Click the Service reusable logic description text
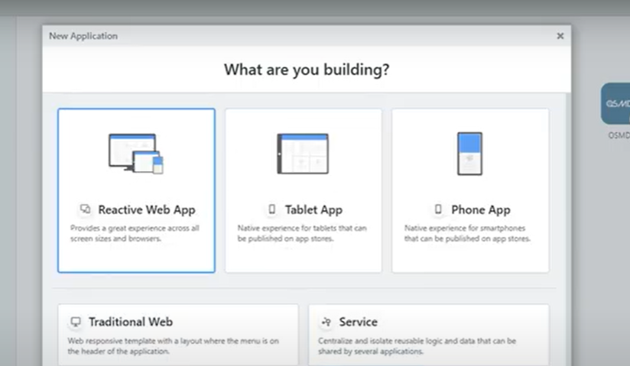630x366 pixels. pos(418,346)
